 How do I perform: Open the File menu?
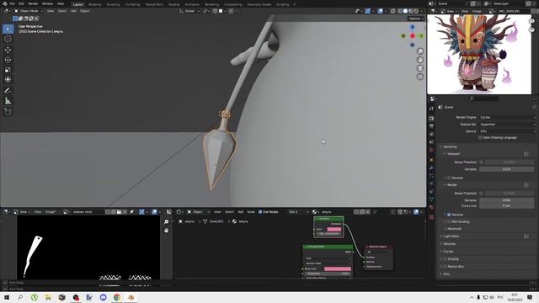pyautogui.click(x=12, y=3)
